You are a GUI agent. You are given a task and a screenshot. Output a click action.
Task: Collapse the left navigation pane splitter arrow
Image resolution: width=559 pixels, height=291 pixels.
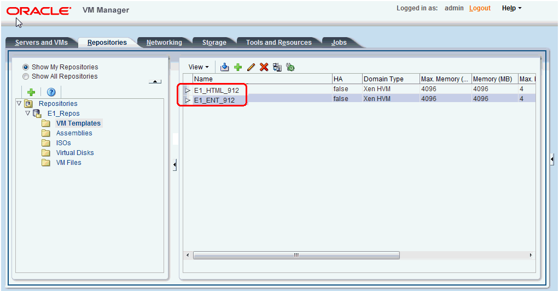click(x=174, y=165)
